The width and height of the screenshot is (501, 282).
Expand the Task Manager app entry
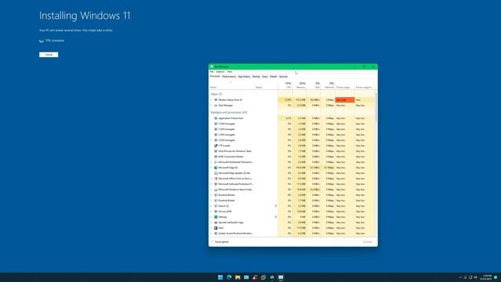pos(211,106)
